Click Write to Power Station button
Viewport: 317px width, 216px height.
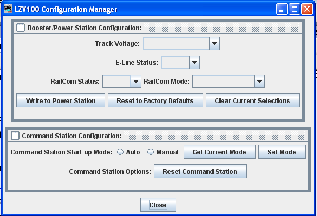tap(61, 100)
